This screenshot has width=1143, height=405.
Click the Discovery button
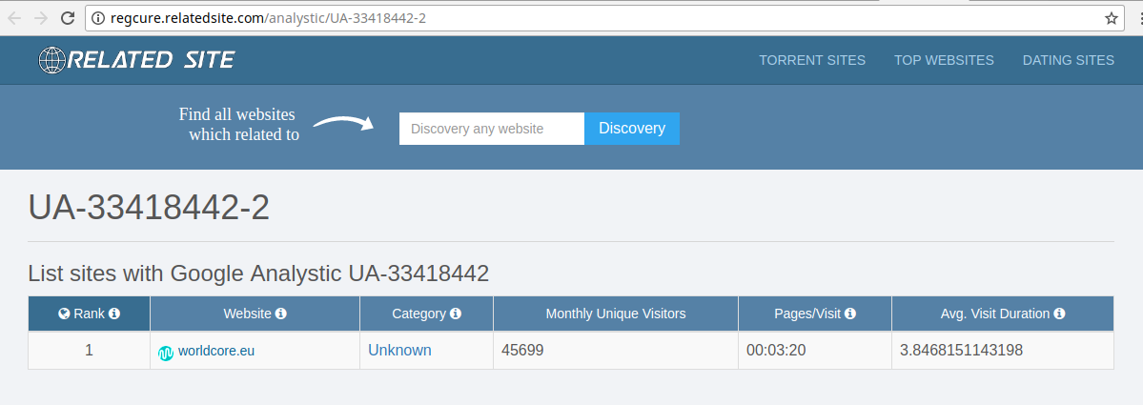tap(632, 129)
